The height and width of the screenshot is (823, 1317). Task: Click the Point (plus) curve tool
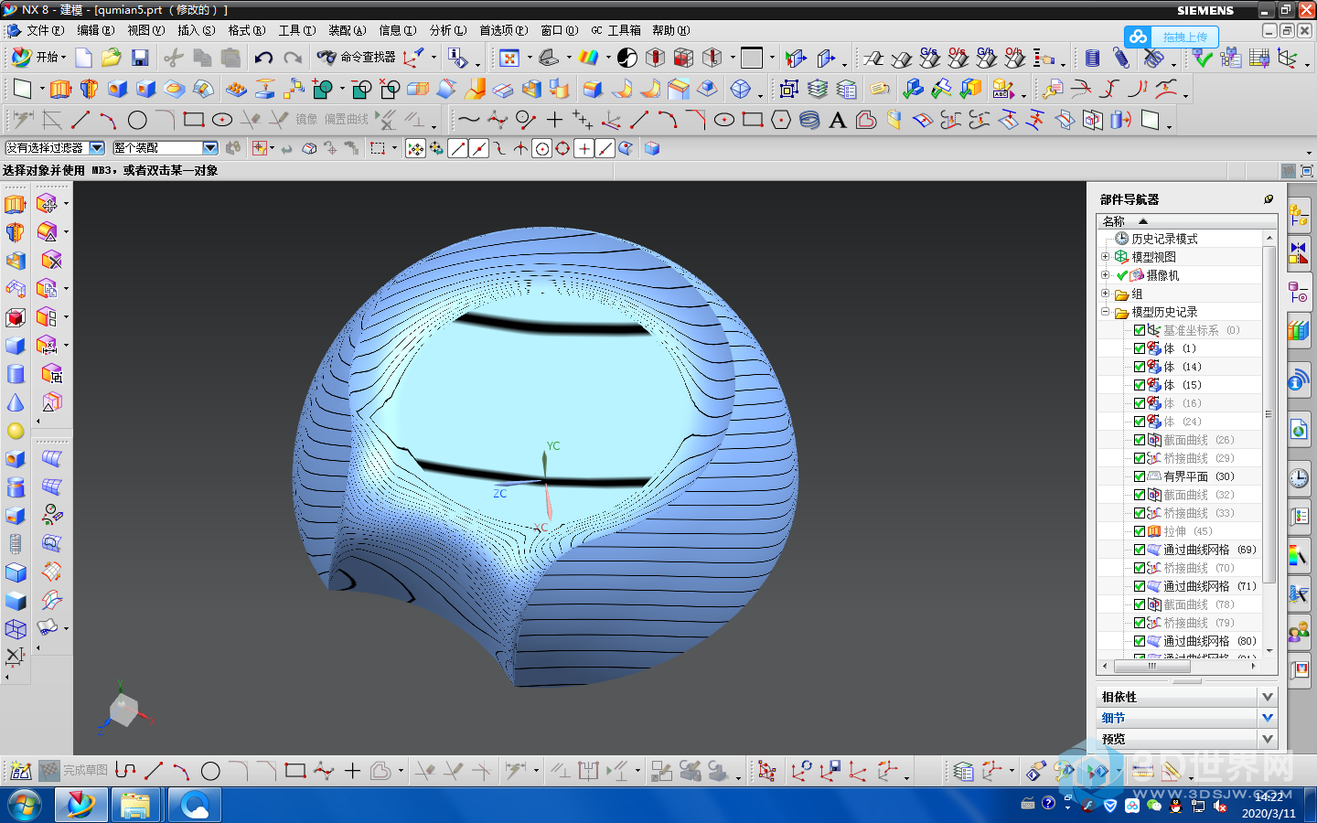[554, 120]
